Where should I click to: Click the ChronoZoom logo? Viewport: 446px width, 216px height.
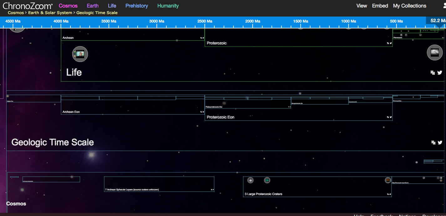tap(28, 6)
